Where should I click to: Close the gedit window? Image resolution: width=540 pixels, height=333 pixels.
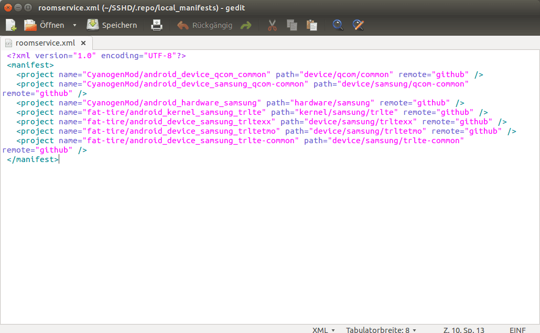[x=8, y=7]
